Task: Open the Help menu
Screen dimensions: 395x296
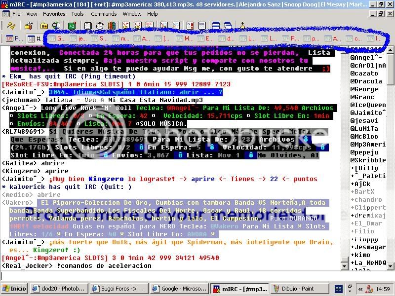Action: click(x=153, y=14)
